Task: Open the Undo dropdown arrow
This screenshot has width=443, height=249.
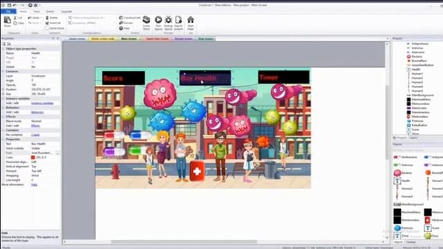Action: coord(41,18)
